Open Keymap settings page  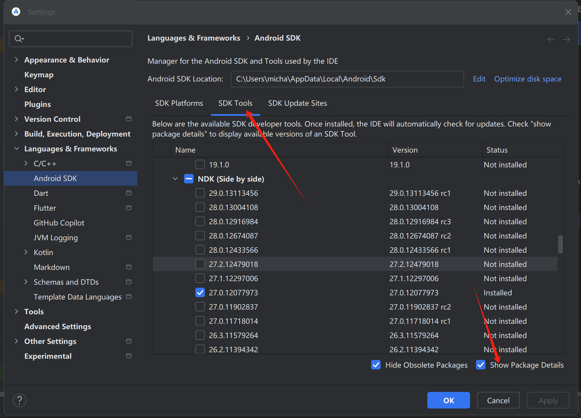(x=39, y=75)
